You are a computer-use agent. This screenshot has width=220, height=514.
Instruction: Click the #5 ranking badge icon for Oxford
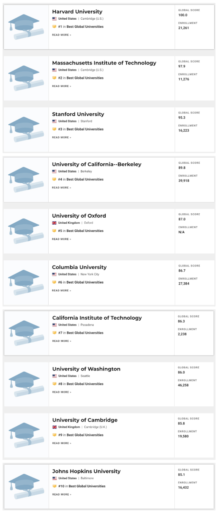coord(54,231)
